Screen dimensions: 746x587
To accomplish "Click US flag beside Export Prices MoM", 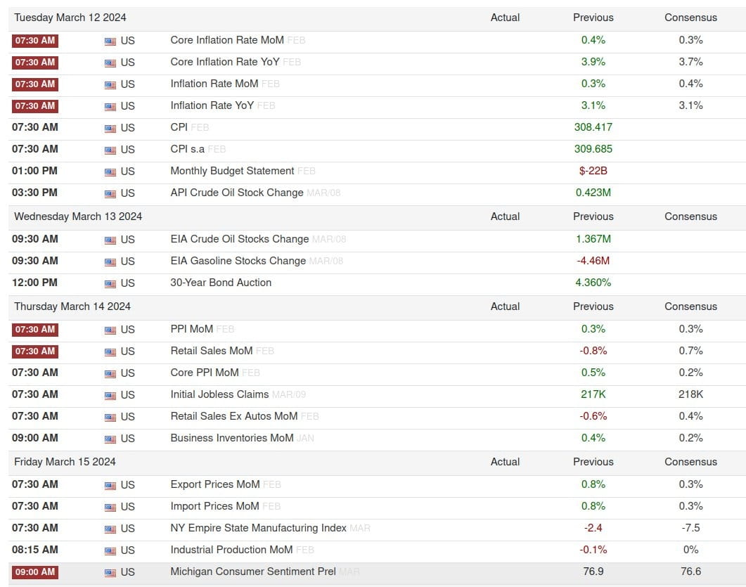I will coord(110,485).
